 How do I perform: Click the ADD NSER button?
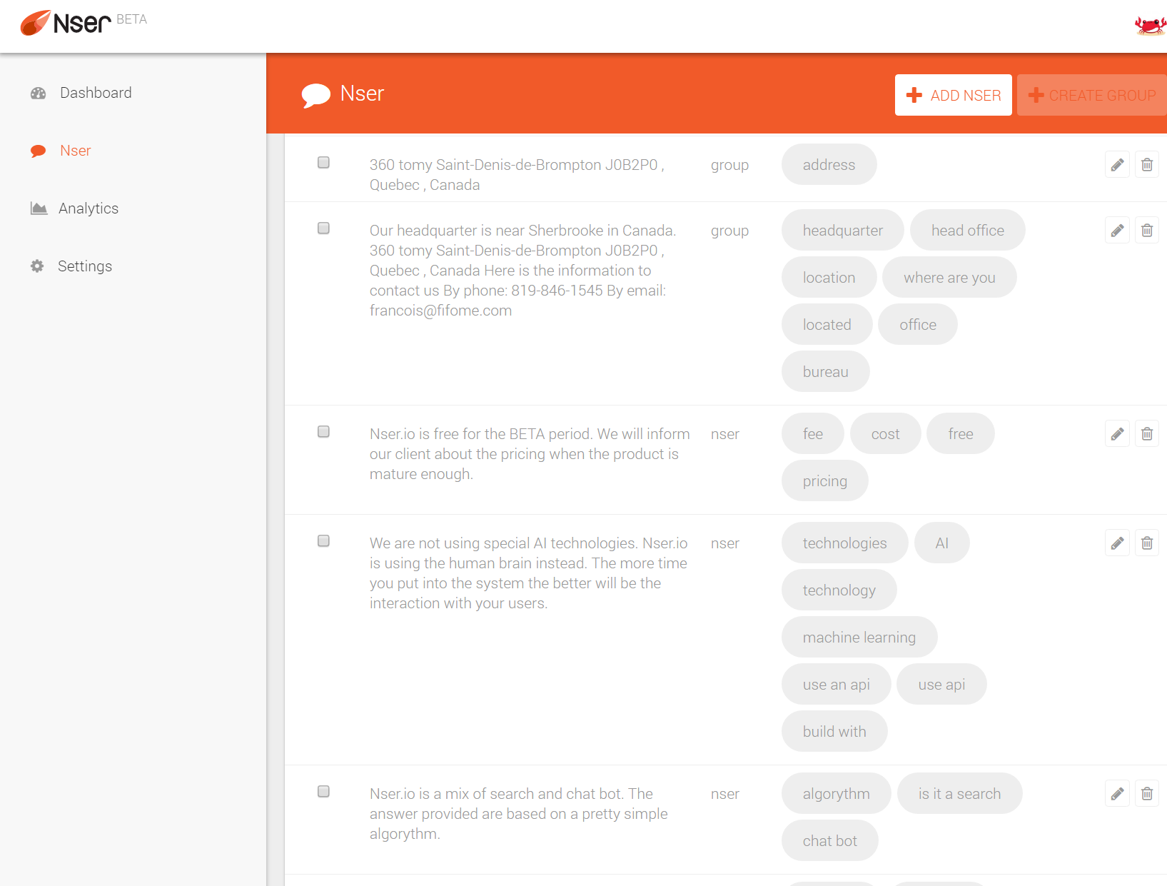pos(953,95)
